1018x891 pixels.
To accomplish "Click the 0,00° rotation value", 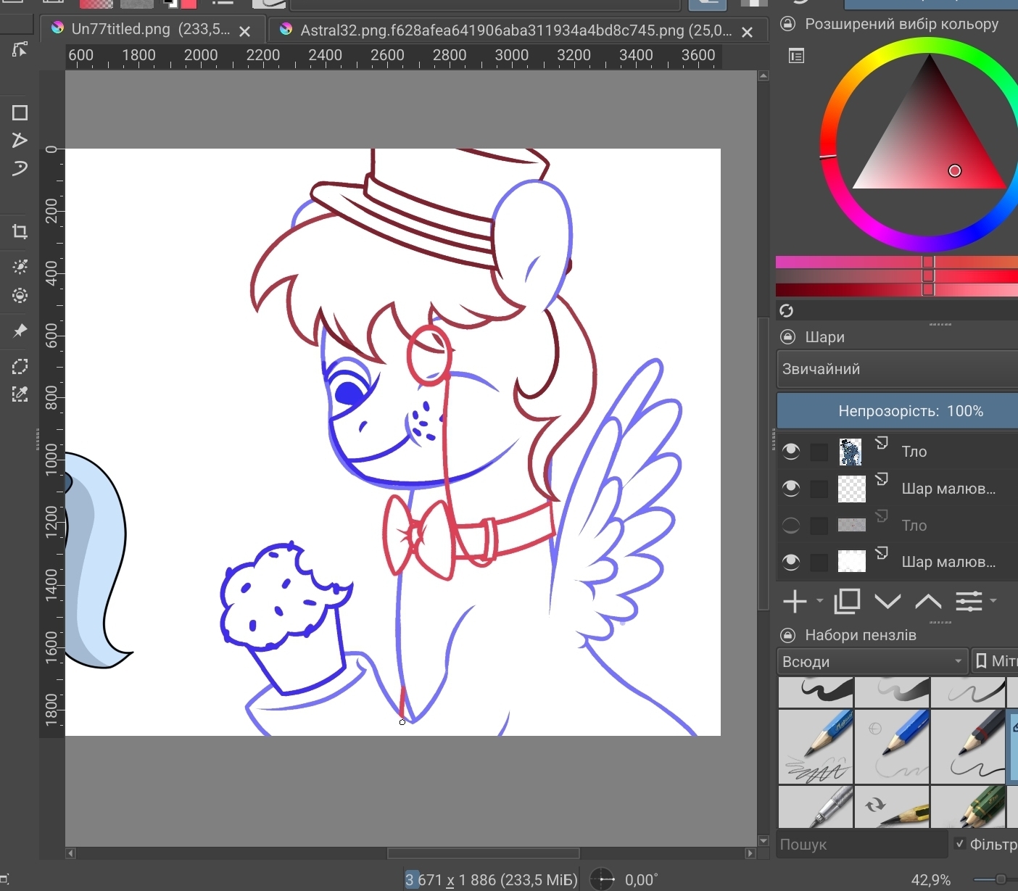I will point(642,880).
